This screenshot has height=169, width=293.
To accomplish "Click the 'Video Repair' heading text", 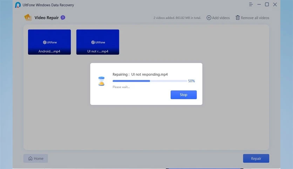I will coord(47,18).
